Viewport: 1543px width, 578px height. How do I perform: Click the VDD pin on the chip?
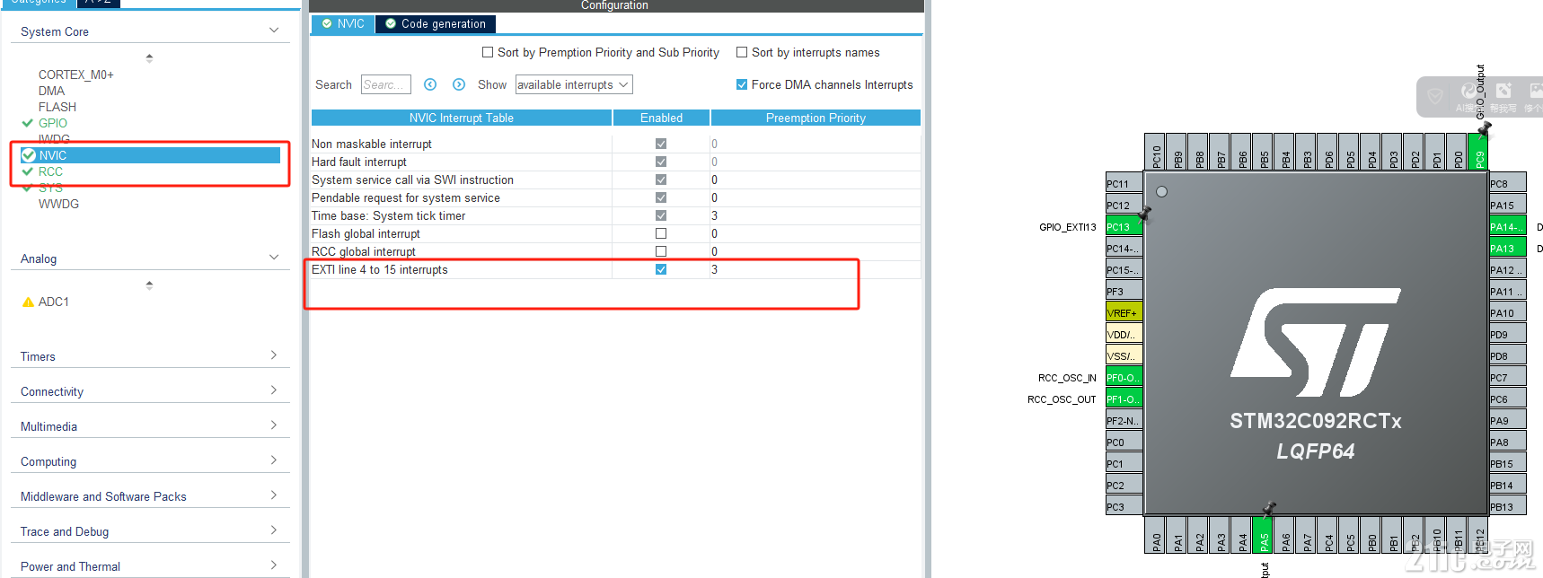1124,335
